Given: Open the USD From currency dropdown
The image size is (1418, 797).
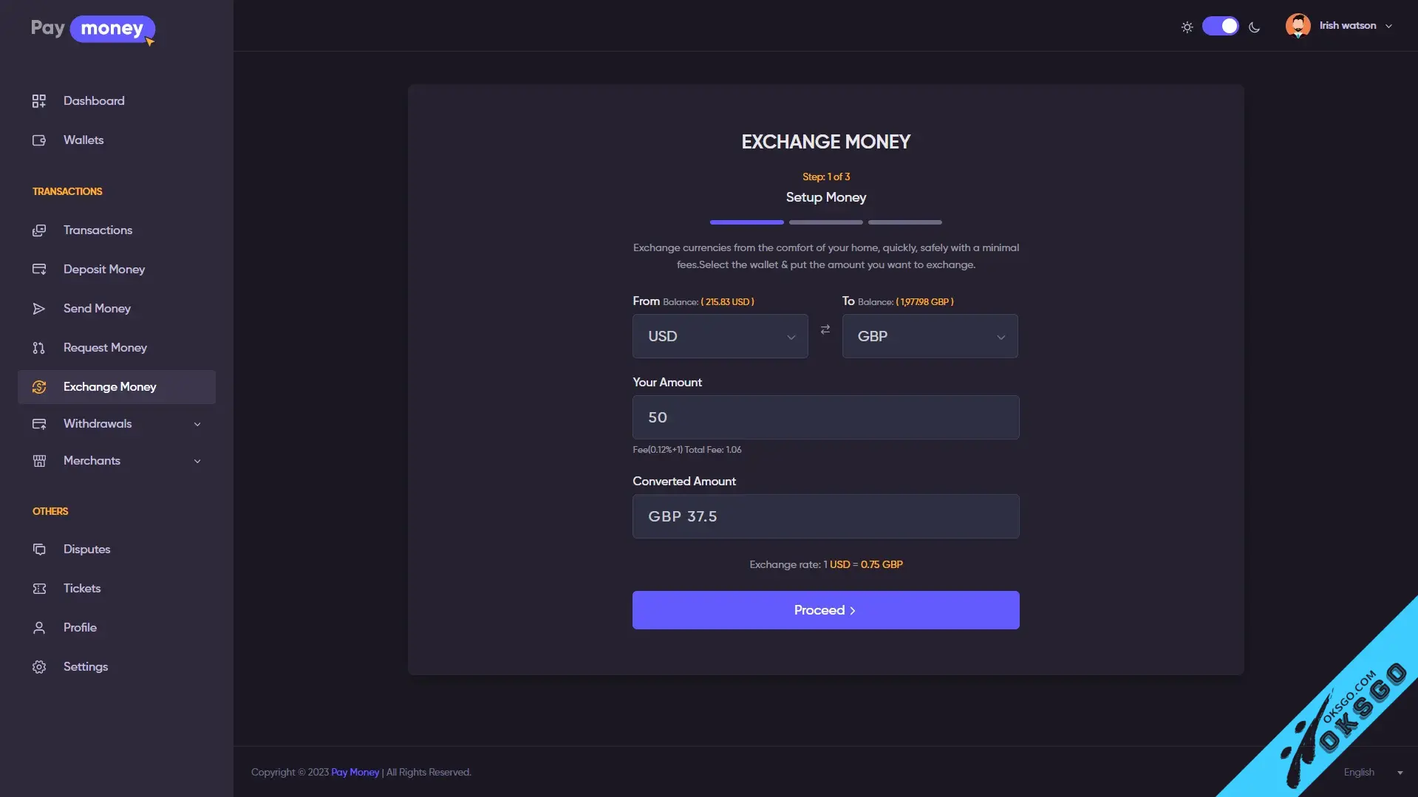Looking at the screenshot, I should 720,336.
